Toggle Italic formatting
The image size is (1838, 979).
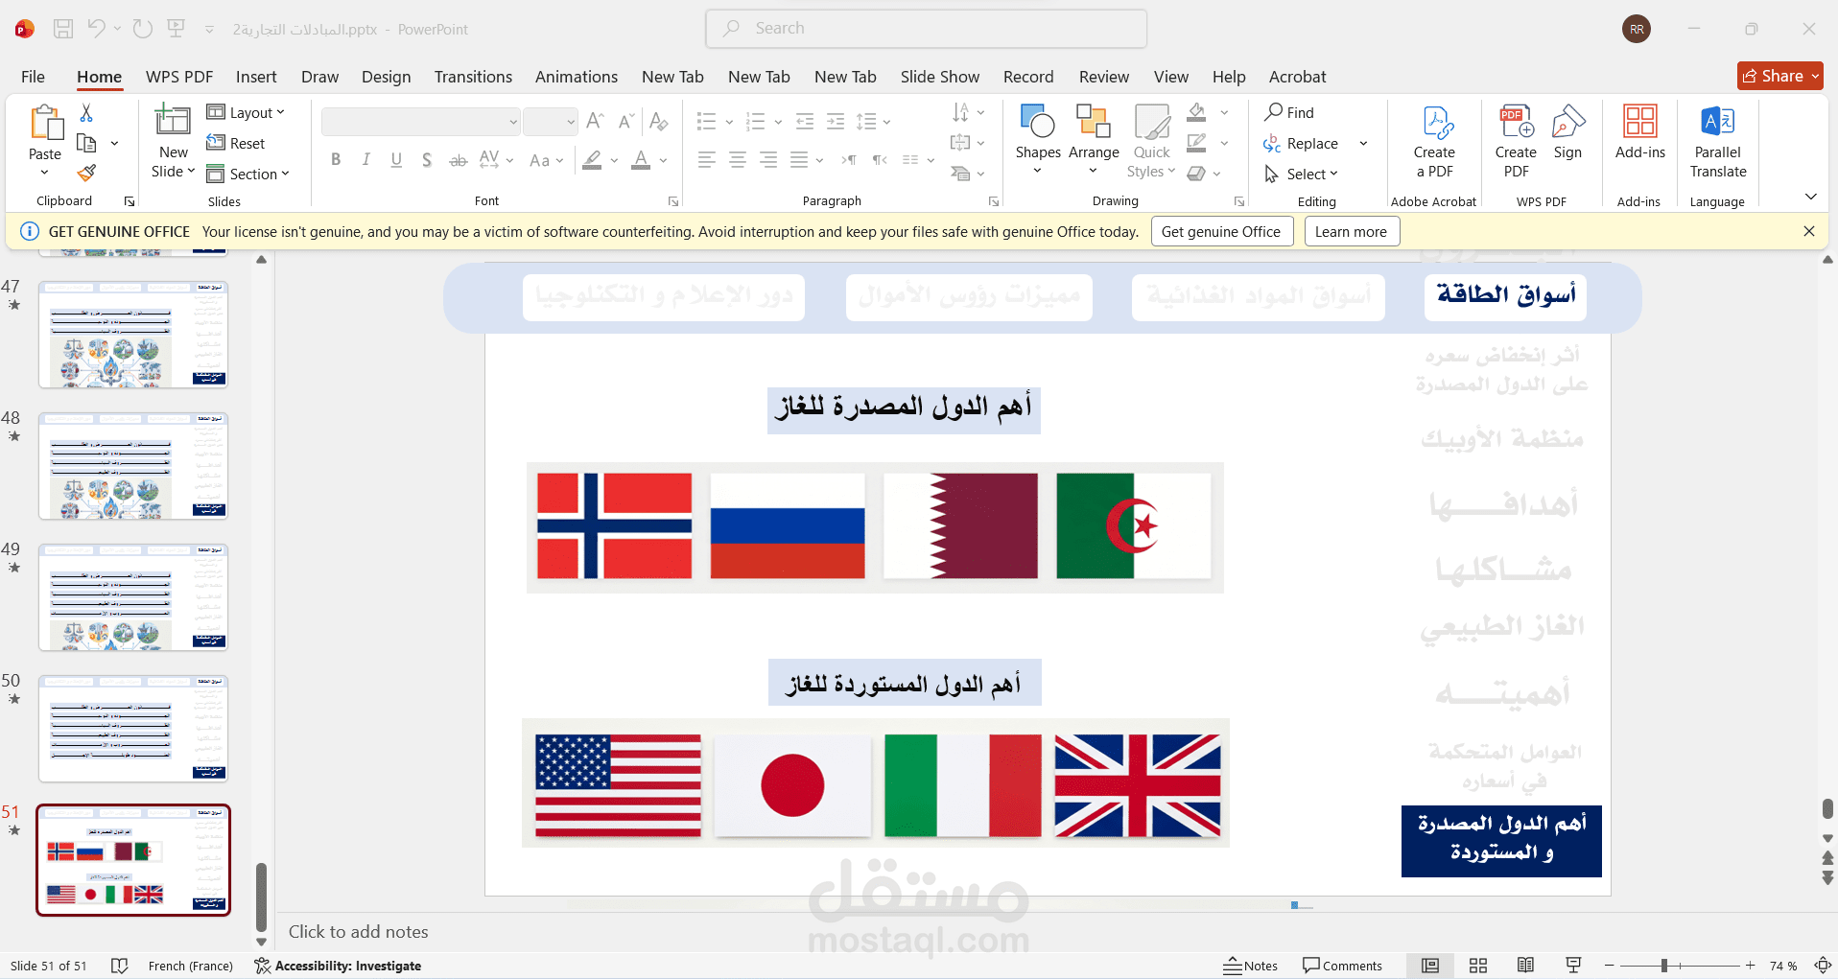366,160
